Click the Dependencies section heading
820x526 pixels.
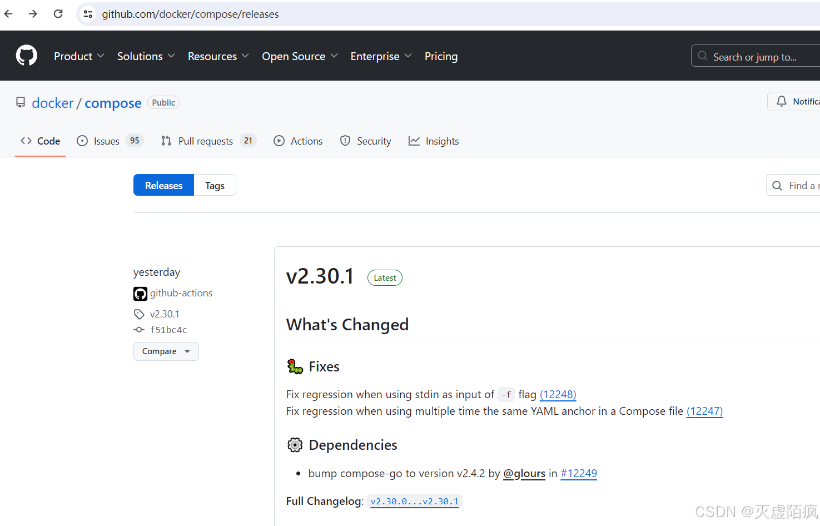353,445
